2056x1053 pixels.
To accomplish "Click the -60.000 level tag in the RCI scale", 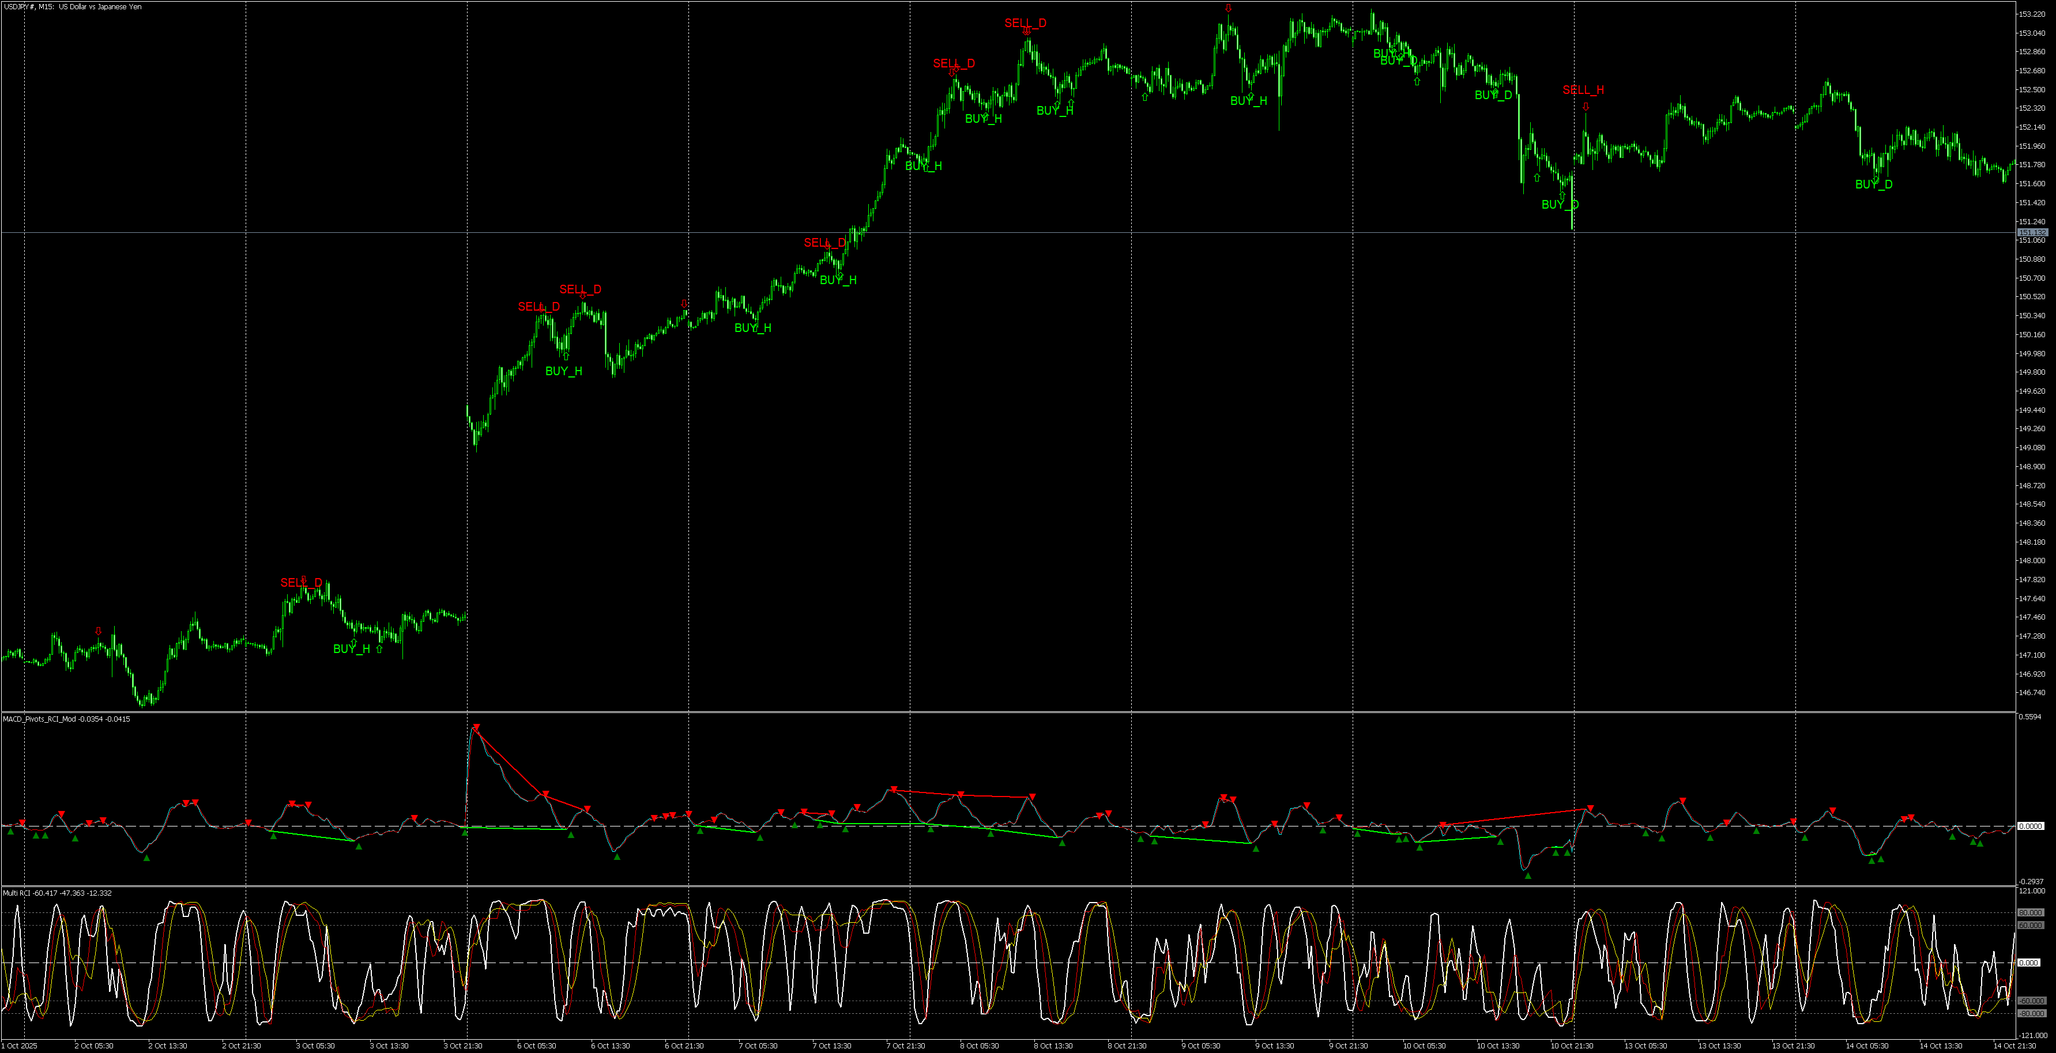I will 2031,1001.
